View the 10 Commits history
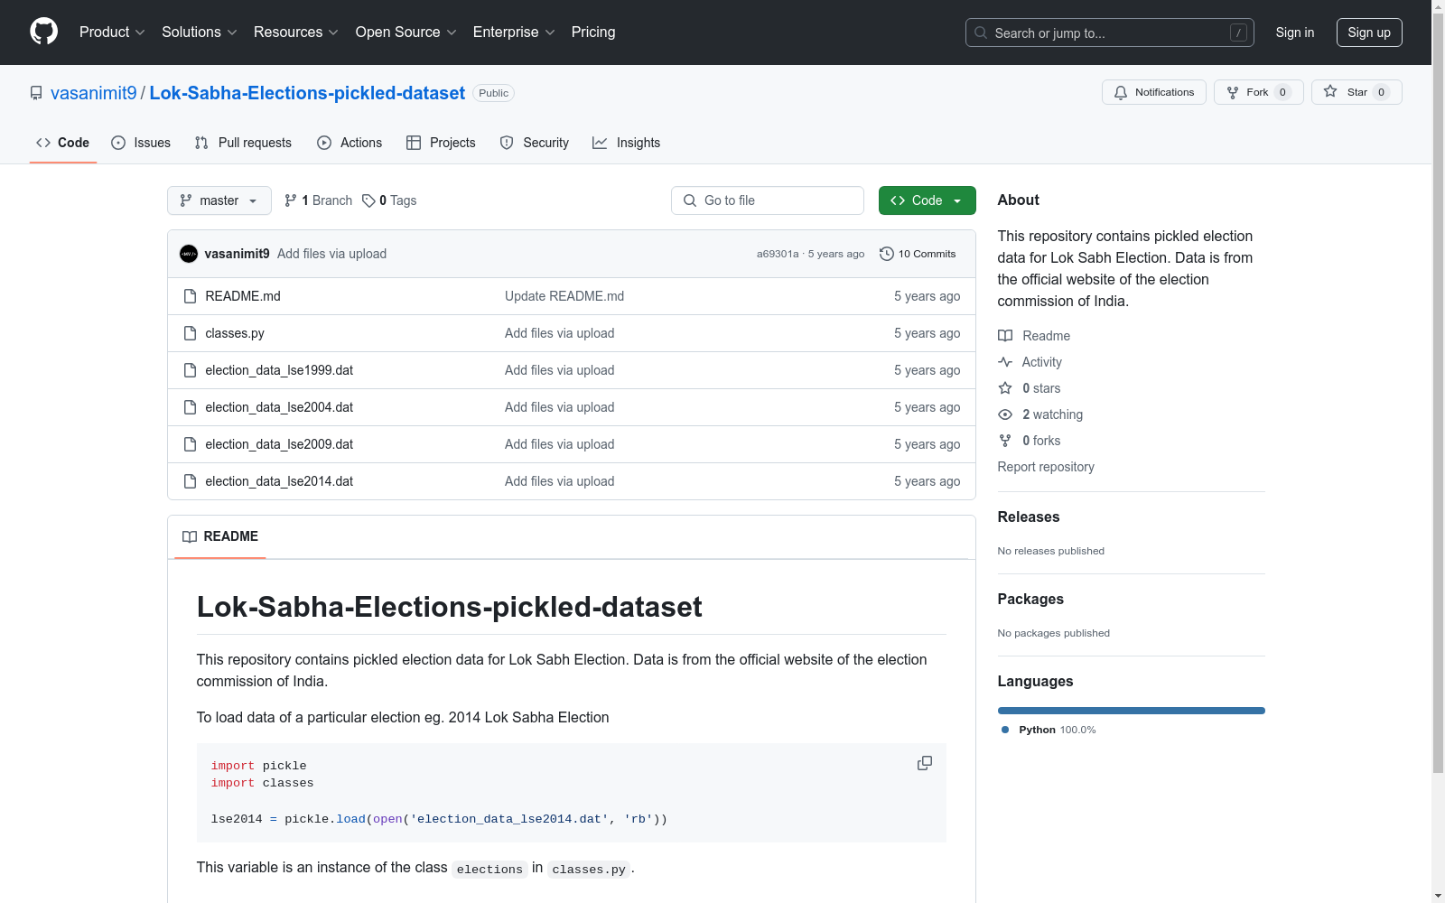The image size is (1445, 903). pyautogui.click(x=918, y=254)
